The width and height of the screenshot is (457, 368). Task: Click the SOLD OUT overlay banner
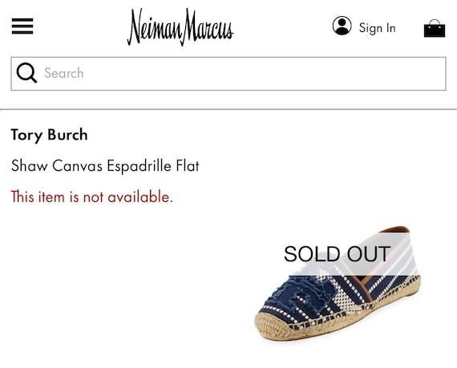[x=338, y=254]
